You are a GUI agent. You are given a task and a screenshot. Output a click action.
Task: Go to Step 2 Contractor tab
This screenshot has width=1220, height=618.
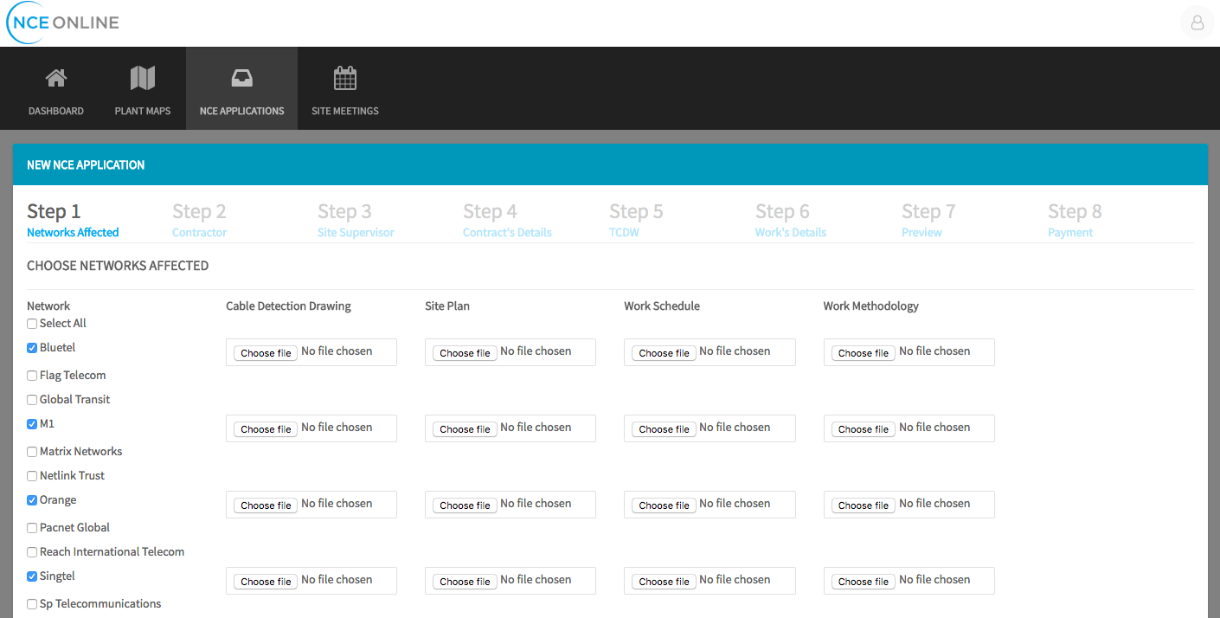click(x=199, y=220)
